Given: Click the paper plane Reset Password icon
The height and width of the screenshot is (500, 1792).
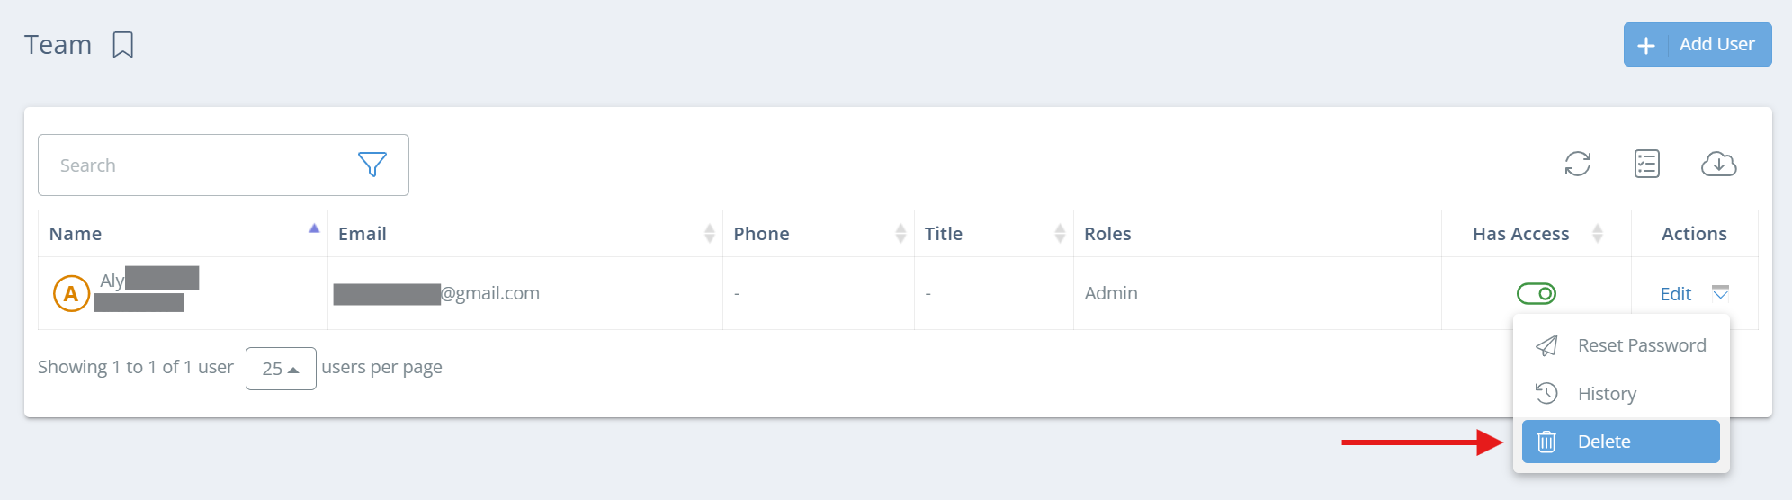Looking at the screenshot, I should [1546, 345].
